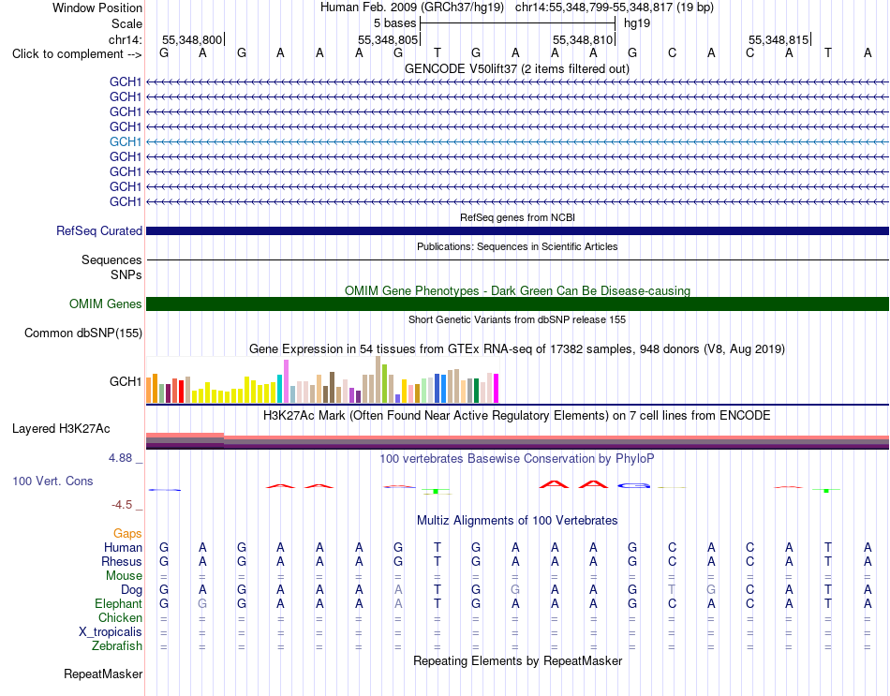Click the dark blue RefSeq Curated bar
This screenshot has width=890, height=696.
[517, 231]
